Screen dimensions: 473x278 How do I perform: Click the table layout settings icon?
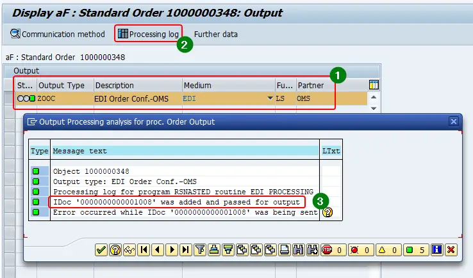pyautogui.click(x=374, y=85)
